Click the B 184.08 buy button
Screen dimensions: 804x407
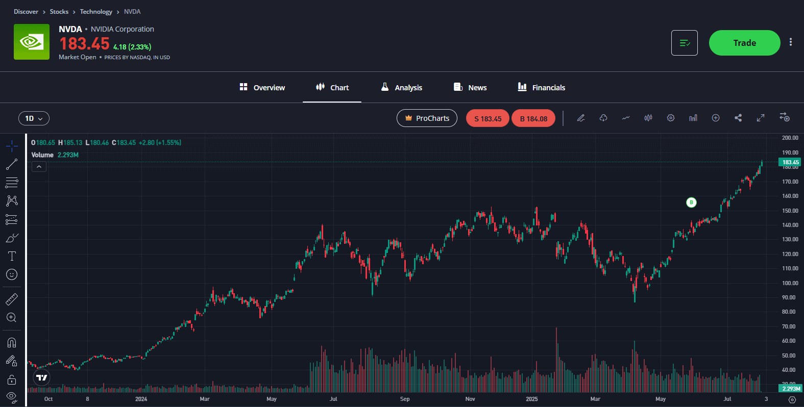coord(533,118)
